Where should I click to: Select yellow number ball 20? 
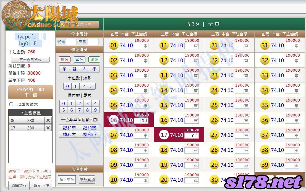tap(164, 180)
